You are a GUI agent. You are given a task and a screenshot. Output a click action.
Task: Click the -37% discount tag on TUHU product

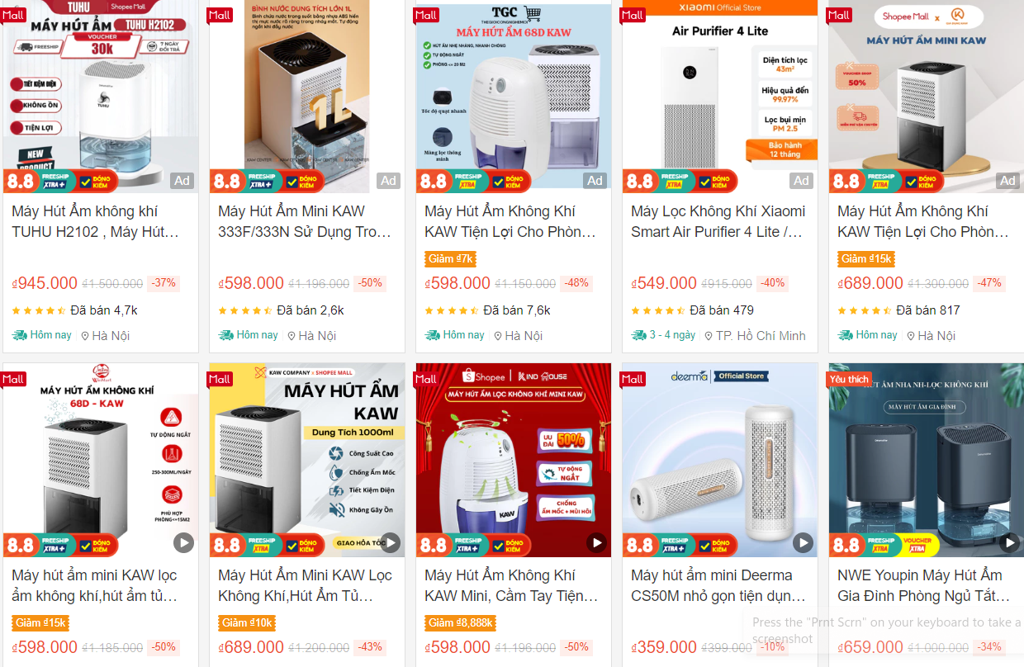click(164, 283)
